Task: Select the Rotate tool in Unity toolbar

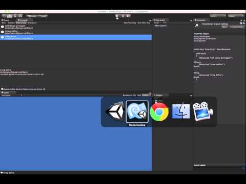Action: tap(15, 16)
